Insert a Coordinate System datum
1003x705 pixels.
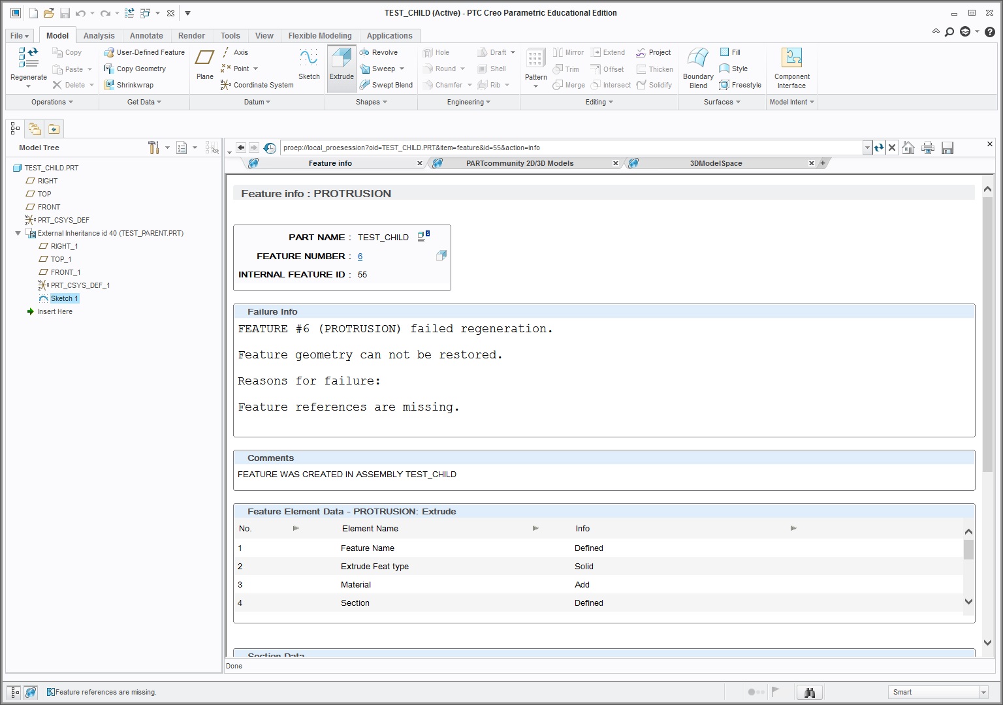coord(257,85)
